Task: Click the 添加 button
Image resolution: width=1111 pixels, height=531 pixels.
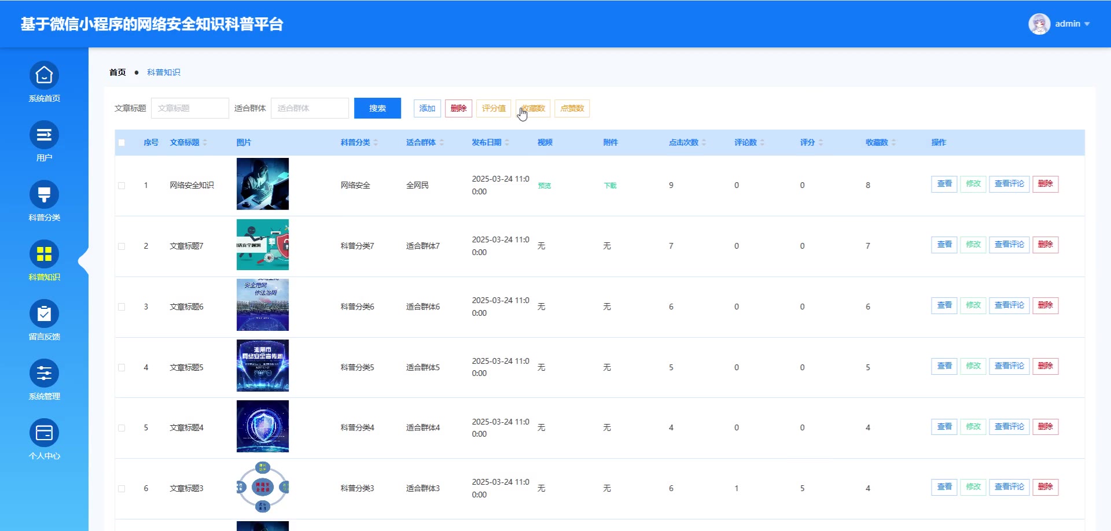Action: [x=427, y=109]
